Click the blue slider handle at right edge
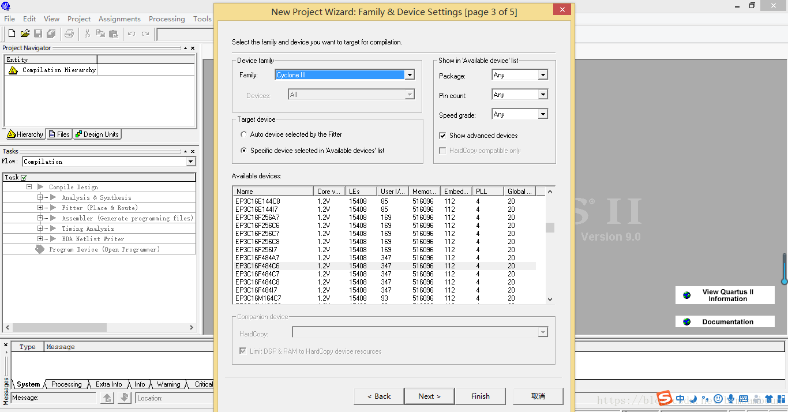 tap(785, 282)
